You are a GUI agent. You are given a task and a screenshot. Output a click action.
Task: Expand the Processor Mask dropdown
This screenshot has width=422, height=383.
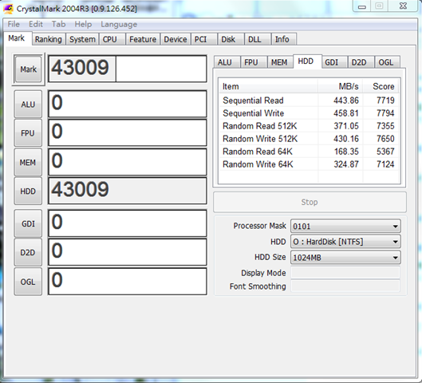pyautogui.click(x=345, y=226)
